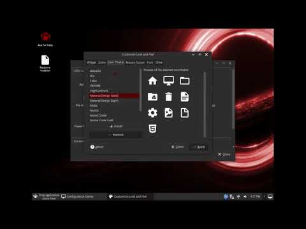
Task: Click Close in Configuration Center window behind
Action: point(224,155)
